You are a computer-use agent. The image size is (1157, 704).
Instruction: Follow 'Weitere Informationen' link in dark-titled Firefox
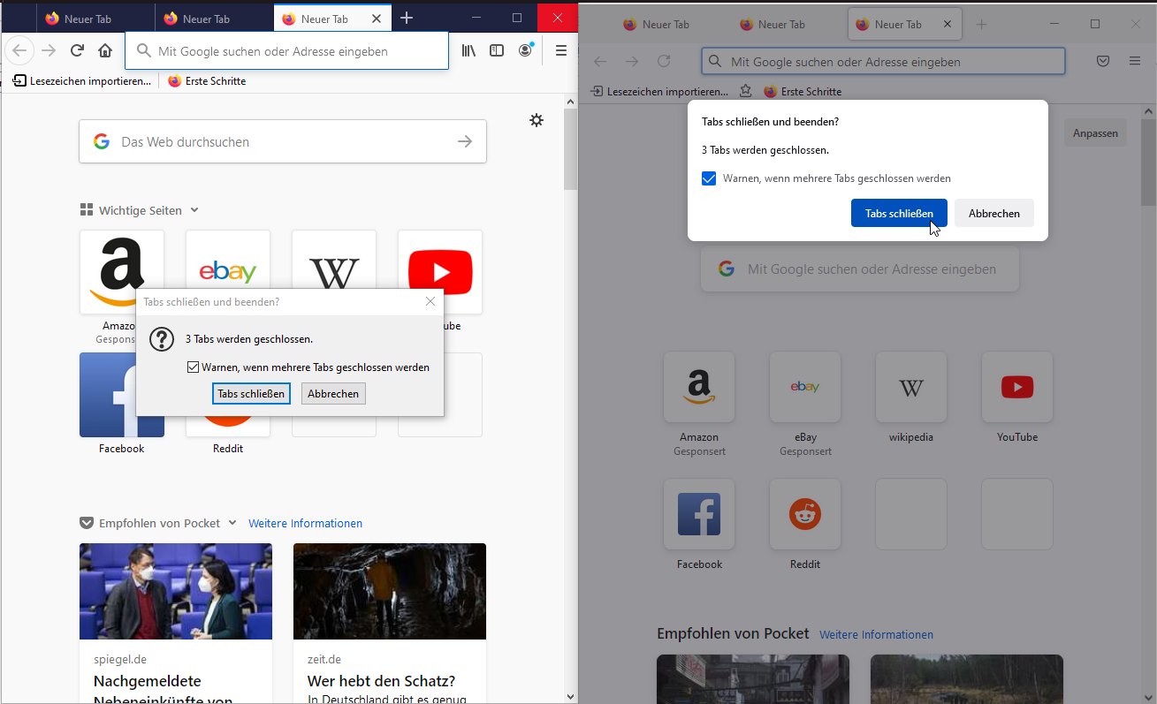305,523
